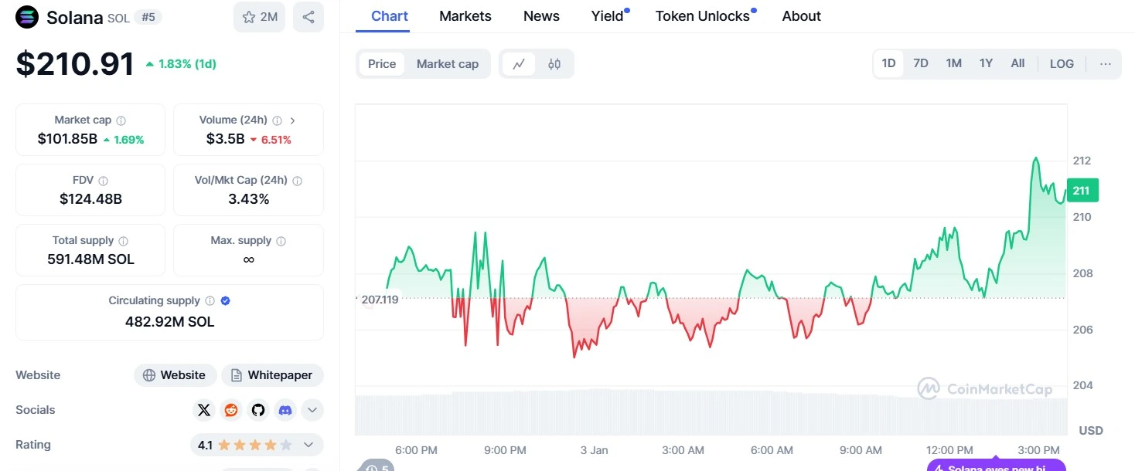Select the line chart view icon
The image size is (1135, 471).
[519, 64]
